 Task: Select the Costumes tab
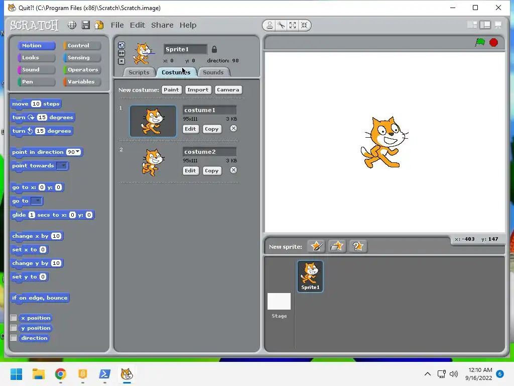pos(176,72)
